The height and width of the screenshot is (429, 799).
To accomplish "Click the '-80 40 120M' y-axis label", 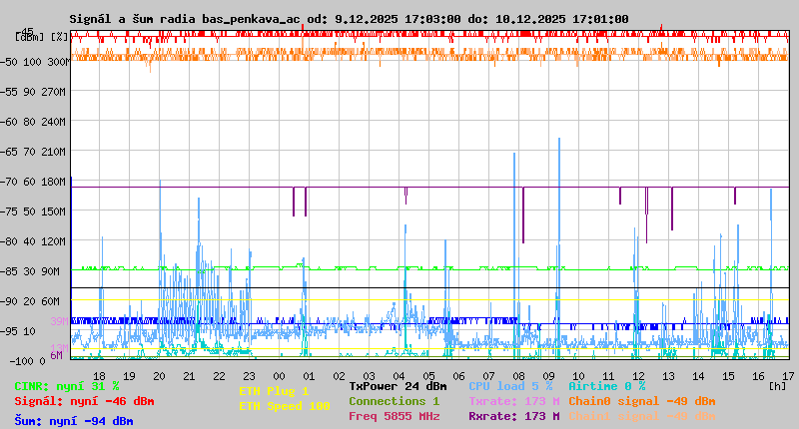I will coord(33,241).
